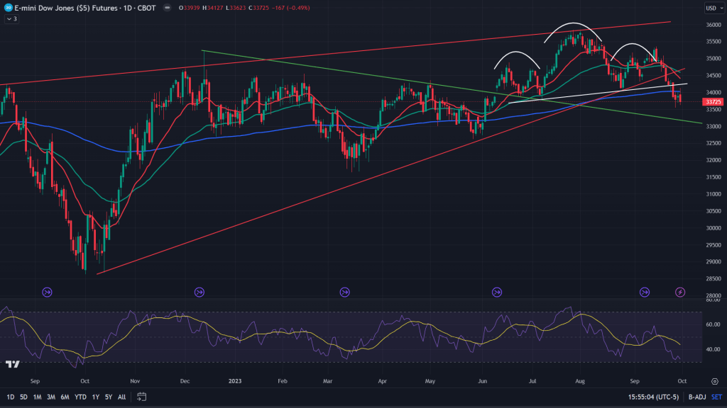Open the USD currency dropdown
Image resolution: width=727 pixels, height=408 pixels.
coord(711,8)
